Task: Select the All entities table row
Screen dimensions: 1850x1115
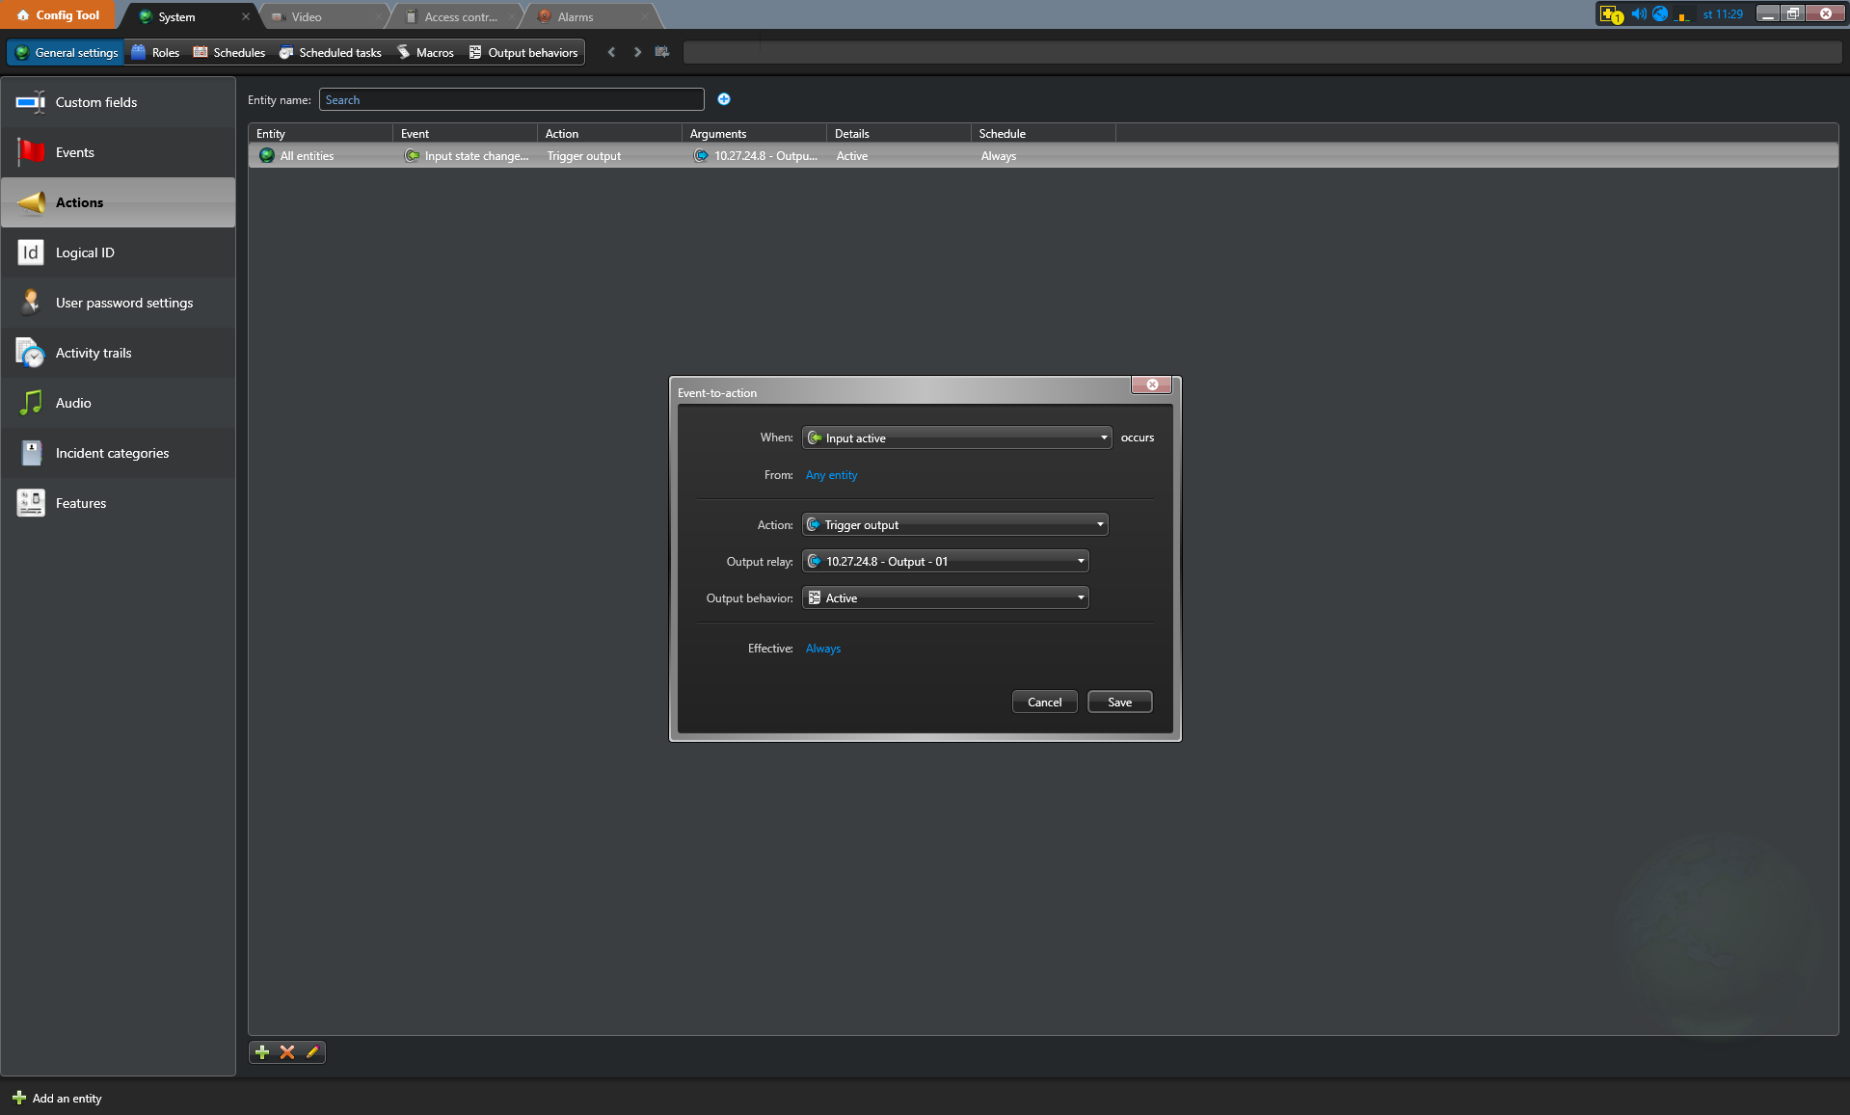Action: 307,156
